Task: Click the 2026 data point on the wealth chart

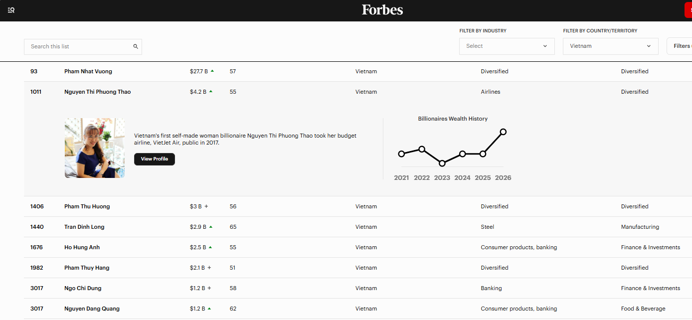Action: [503, 132]
